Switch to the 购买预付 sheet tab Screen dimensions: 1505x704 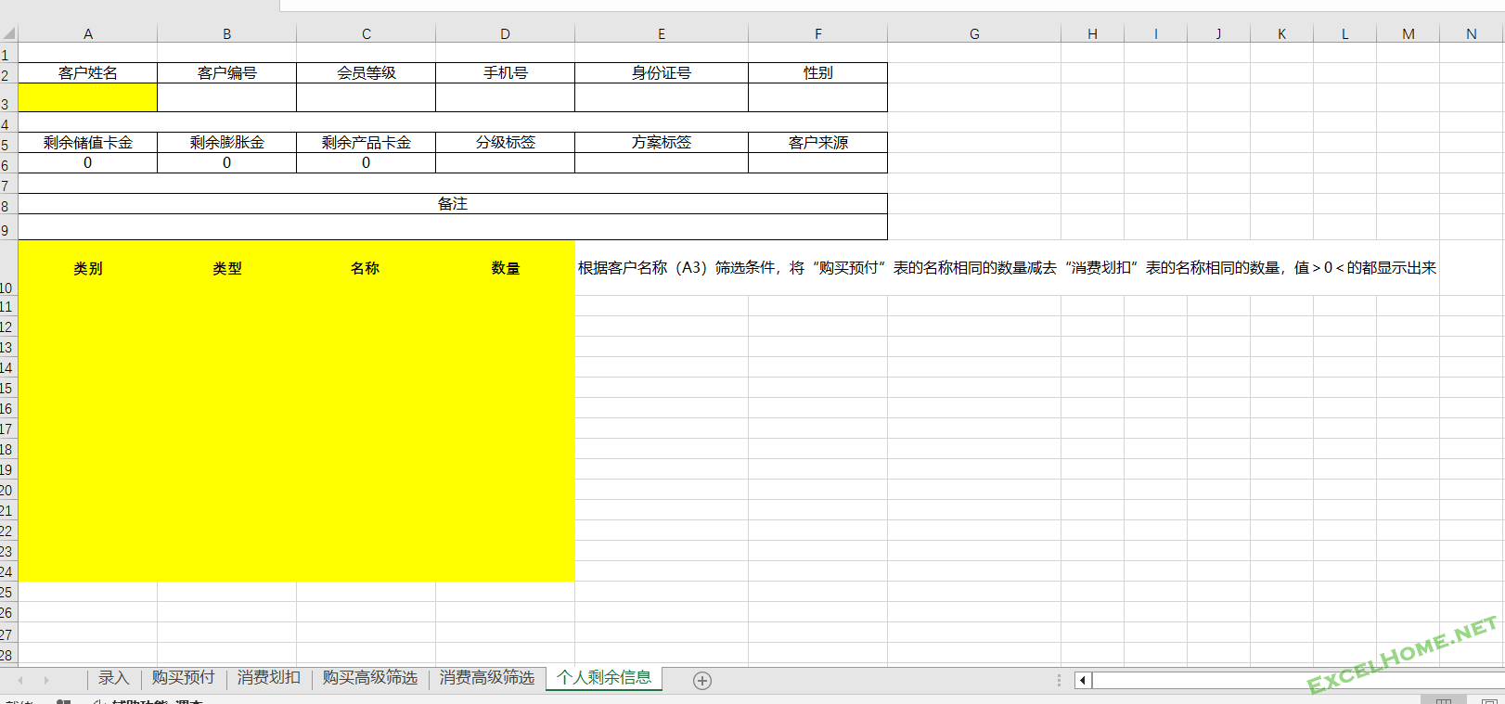coord(183,678)
